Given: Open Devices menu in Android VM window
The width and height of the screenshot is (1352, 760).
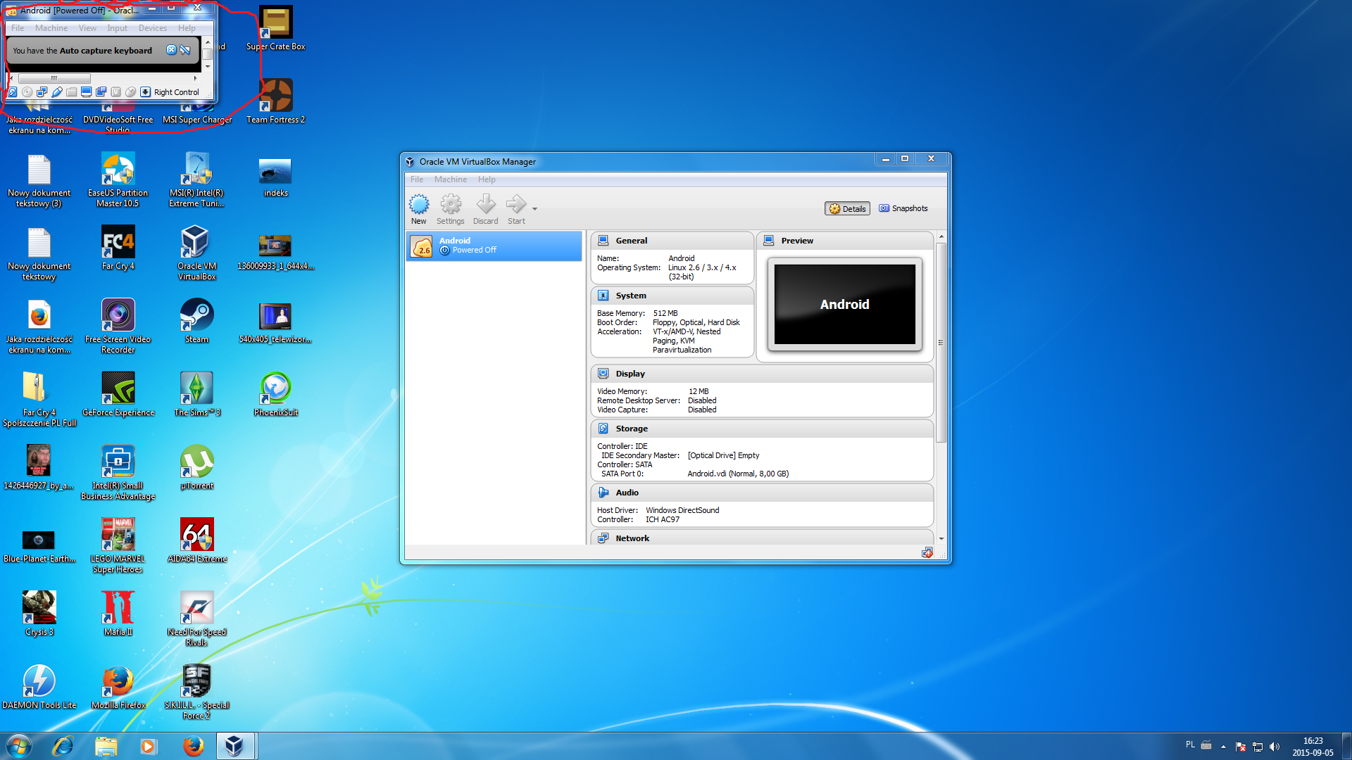Looking at the screenshot, I should 152,28.
